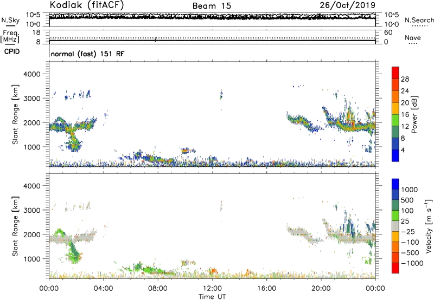Click the 'Time UT' axis label
Viewport: 434px width, 300px height.
(212, 297)
